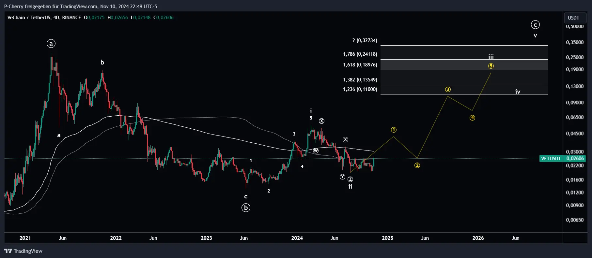
Task: Click price axis level 0,35000
Action: (x=575, y=42)
